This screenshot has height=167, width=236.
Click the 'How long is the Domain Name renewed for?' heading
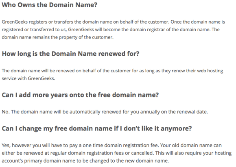coord(70,54)
